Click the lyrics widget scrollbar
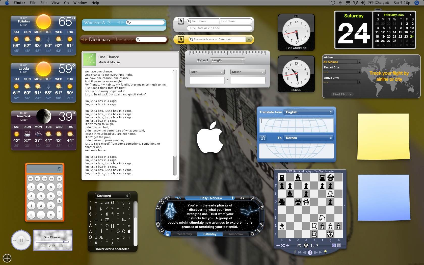The height and width of the screenshot is (265, 424). tap(175, 122)
